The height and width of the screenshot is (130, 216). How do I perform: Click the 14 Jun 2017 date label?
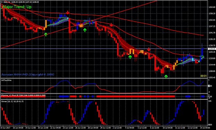[x=6, y=128]
